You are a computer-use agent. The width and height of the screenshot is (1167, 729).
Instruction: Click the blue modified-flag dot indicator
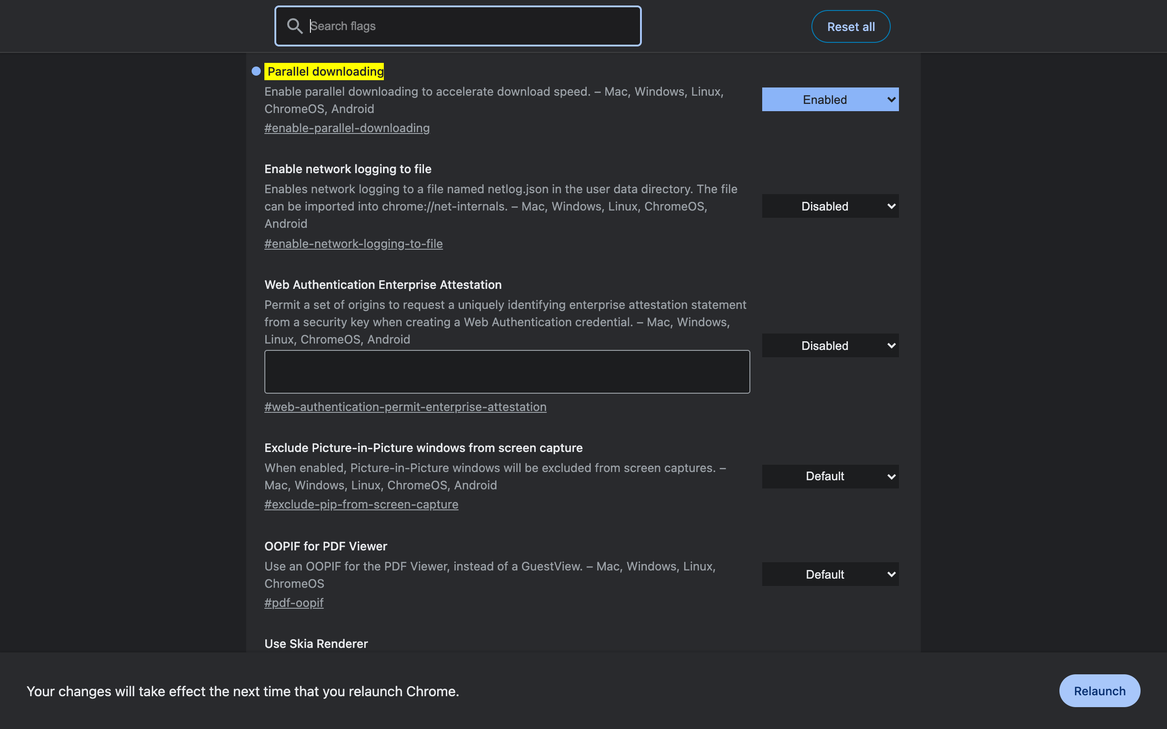[256, 72]
